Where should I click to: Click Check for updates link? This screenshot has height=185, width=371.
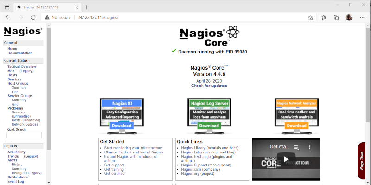pyautogui.click(x=209, y=86)
